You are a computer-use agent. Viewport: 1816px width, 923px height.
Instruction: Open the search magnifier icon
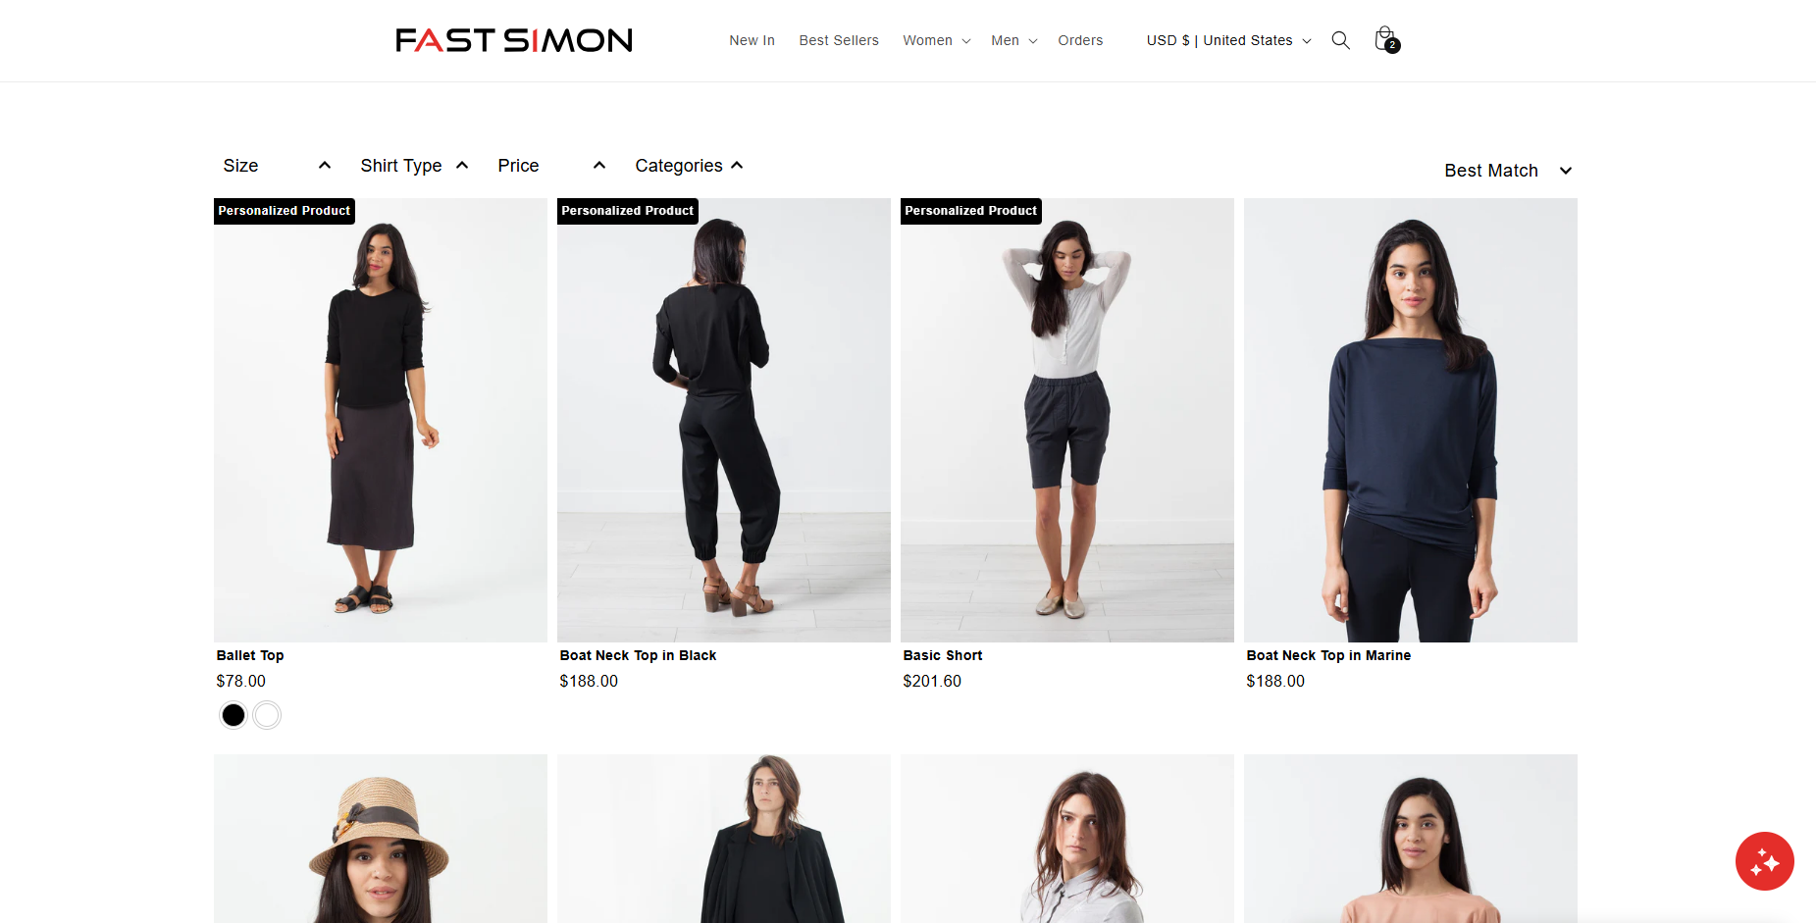click(1340, 40)
